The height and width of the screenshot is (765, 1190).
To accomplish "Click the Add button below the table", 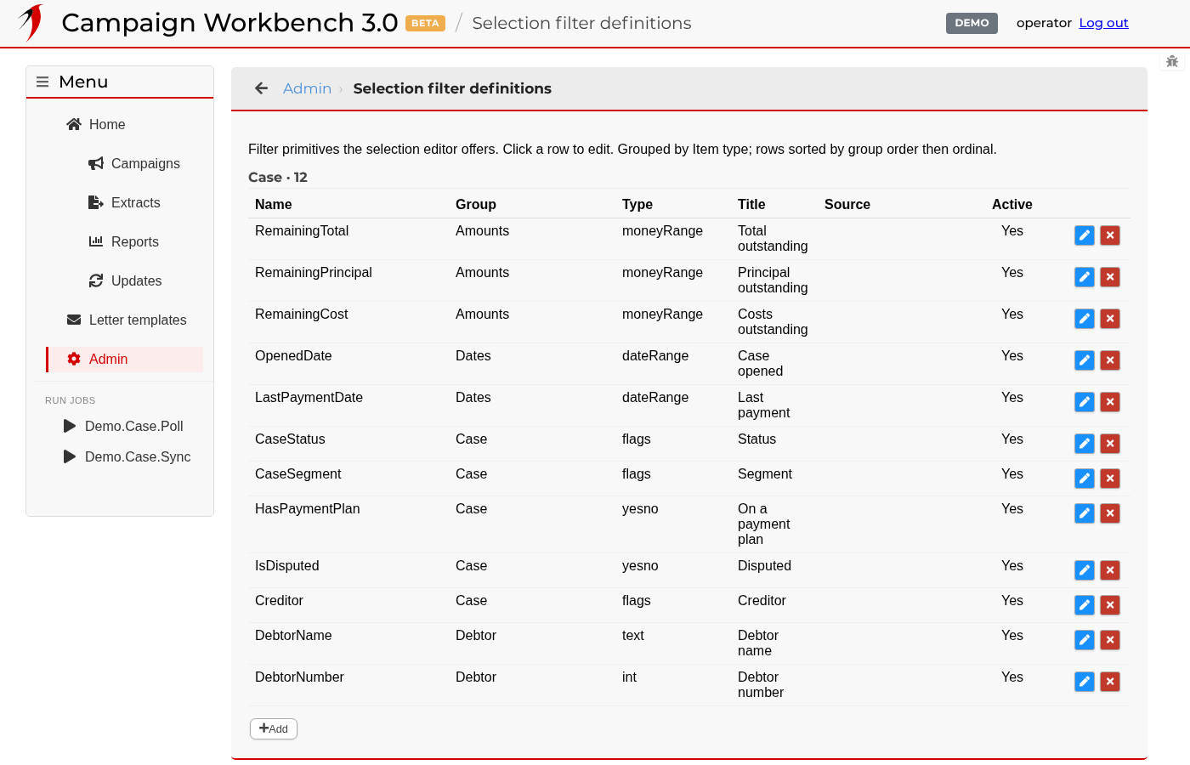I will (274, 728).
